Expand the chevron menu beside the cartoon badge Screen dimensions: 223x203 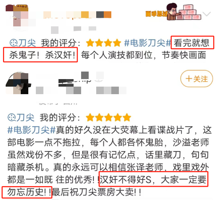206,14
